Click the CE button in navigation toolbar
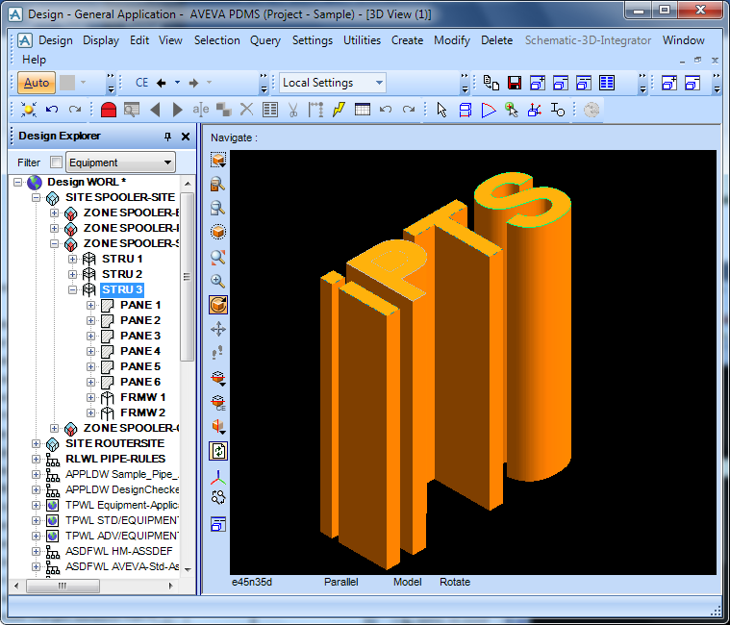The image size is (730, 625). pyautogui.click(x=141, y=83)
